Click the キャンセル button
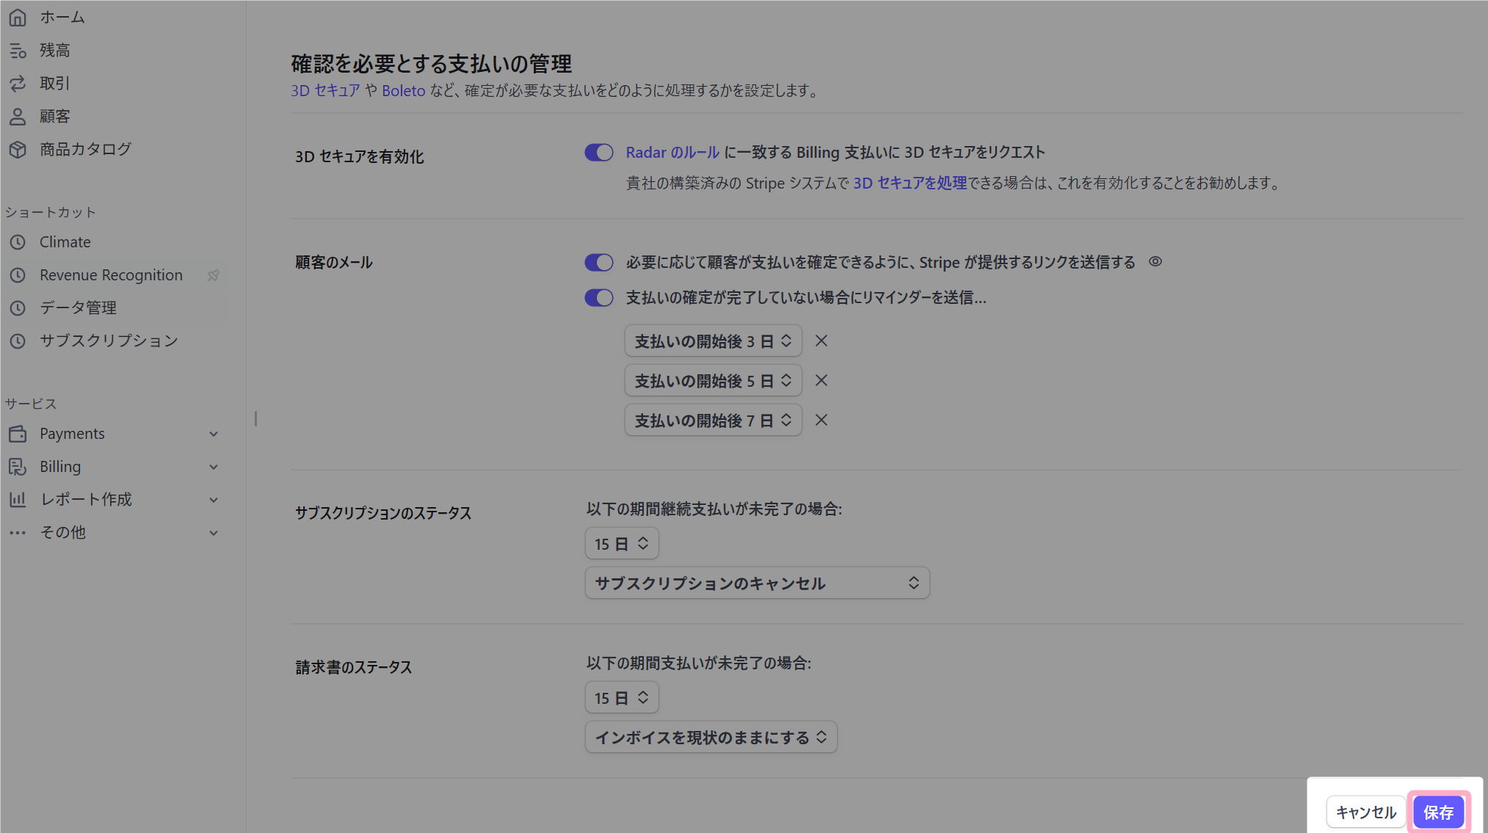The height and width of the screenshot is (833, 1488). [1365, 812]
